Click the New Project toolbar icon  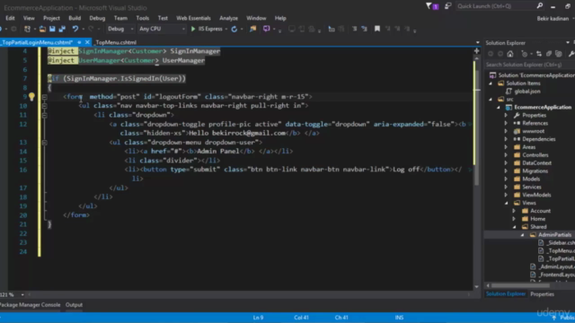click(27, 29)
